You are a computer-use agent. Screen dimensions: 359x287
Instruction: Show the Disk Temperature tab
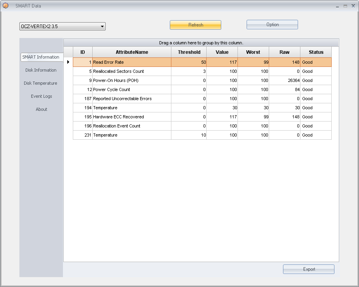tap(40, 83)
